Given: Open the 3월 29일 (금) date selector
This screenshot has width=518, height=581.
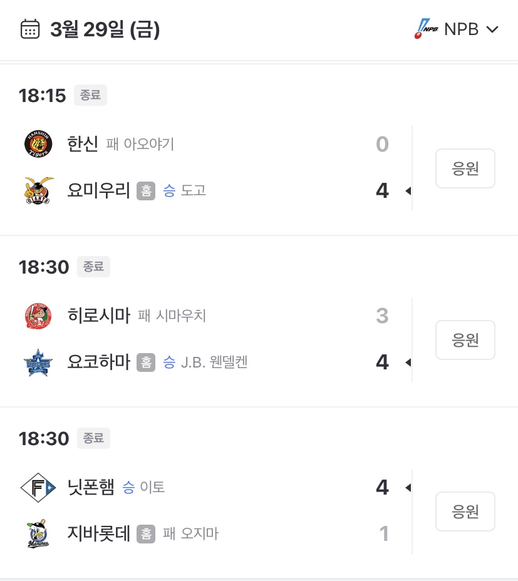Looking at the screenshot, I should (x=105, y=29).
